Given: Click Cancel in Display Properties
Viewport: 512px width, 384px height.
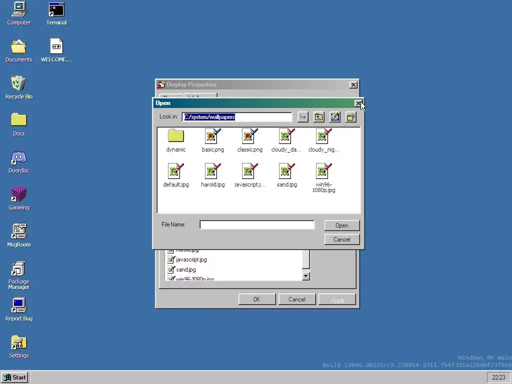Looking at the screenshot, I should [x=297, y=299].
